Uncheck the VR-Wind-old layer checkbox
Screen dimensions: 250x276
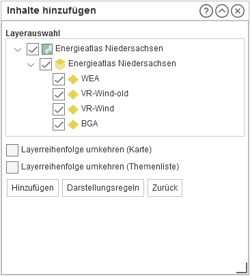coord(59,94)
